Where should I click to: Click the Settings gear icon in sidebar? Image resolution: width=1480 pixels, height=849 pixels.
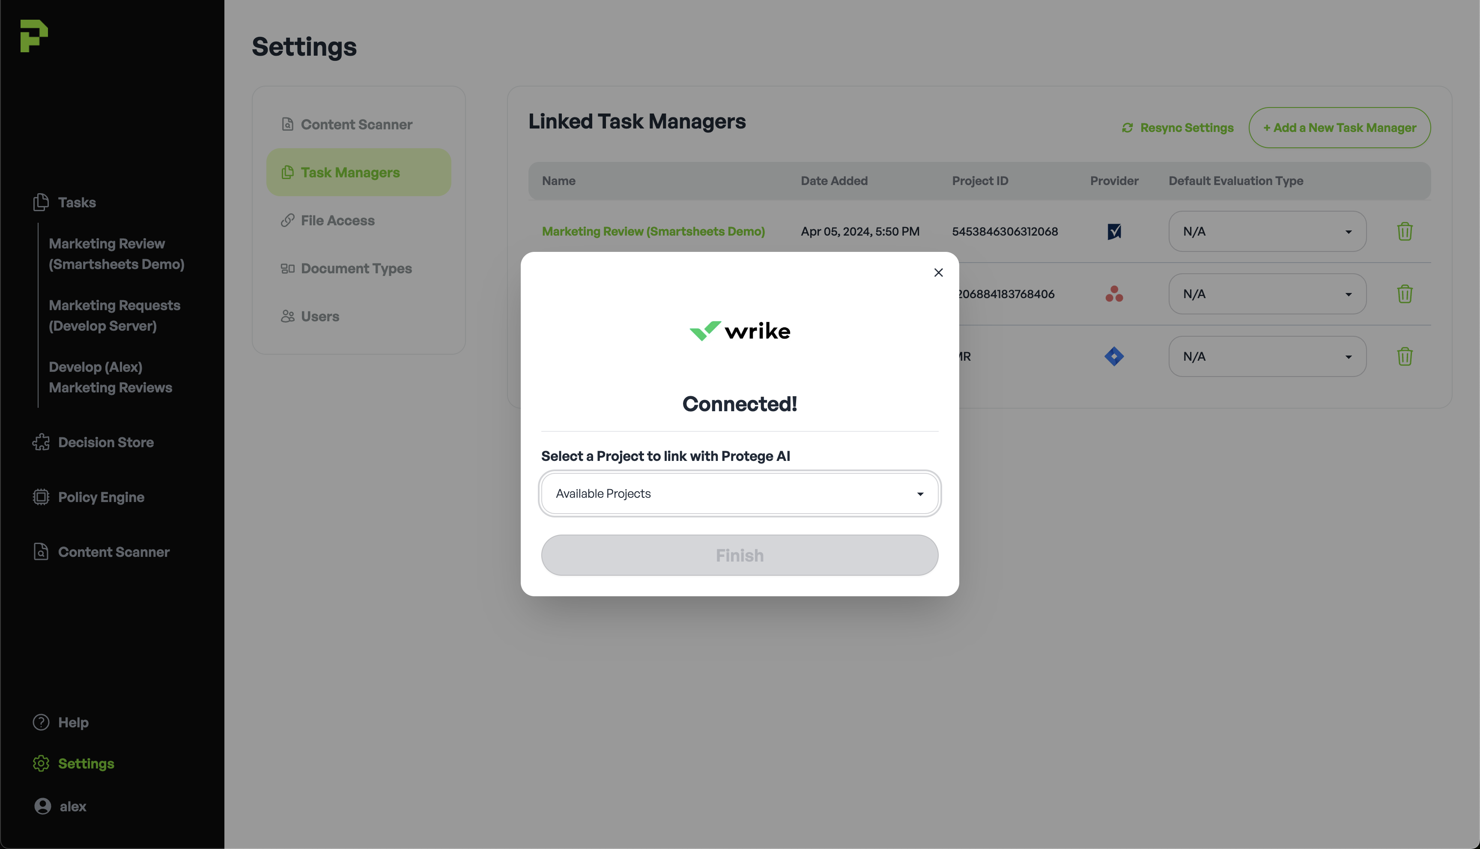tap(41, 763)
